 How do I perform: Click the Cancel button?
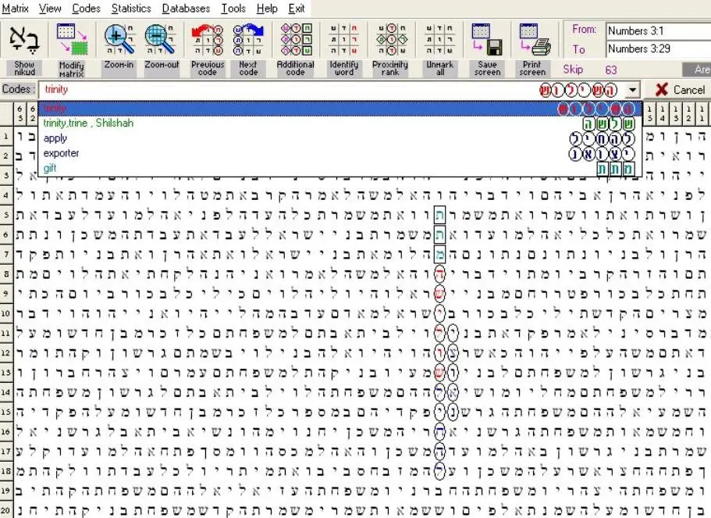[680, 90]
